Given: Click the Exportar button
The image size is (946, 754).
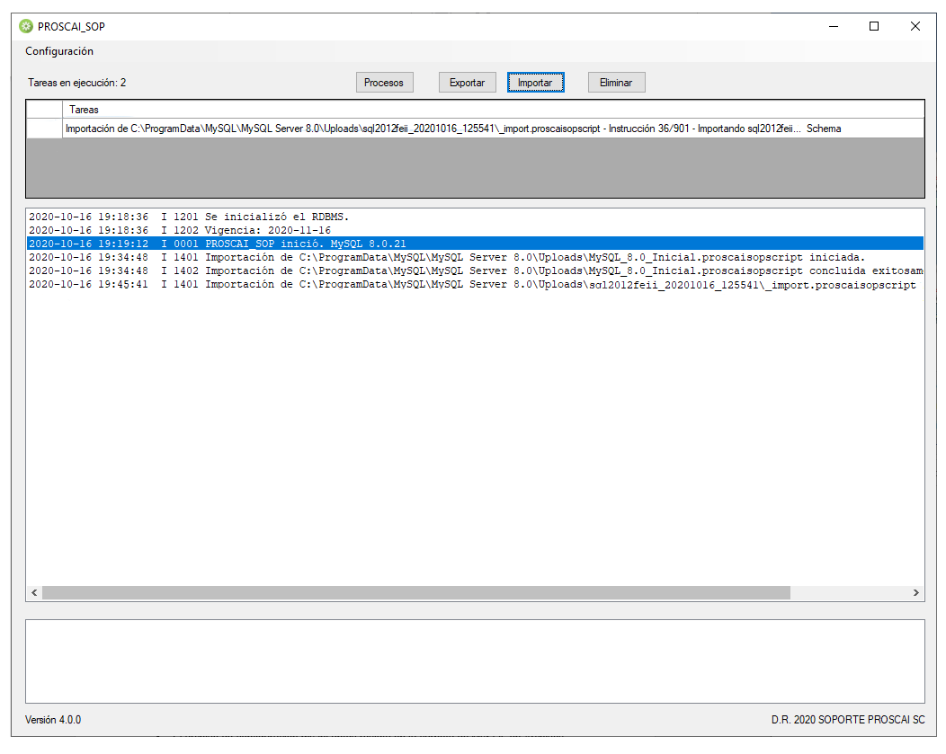Looking at the screenshot, I should (x=467, y=83).
